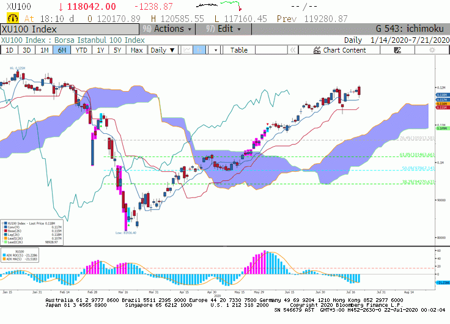Screen dimensions: 450x324
Task: Click the XU100 Index security input field
Action: (70, 29)
